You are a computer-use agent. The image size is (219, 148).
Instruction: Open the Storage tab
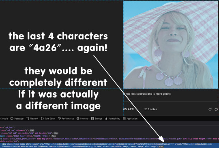[x=97, y=119]
